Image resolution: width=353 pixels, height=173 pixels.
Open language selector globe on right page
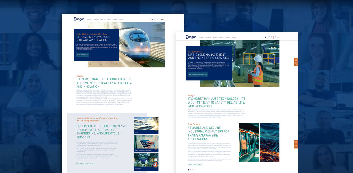(x=275, y=37)
